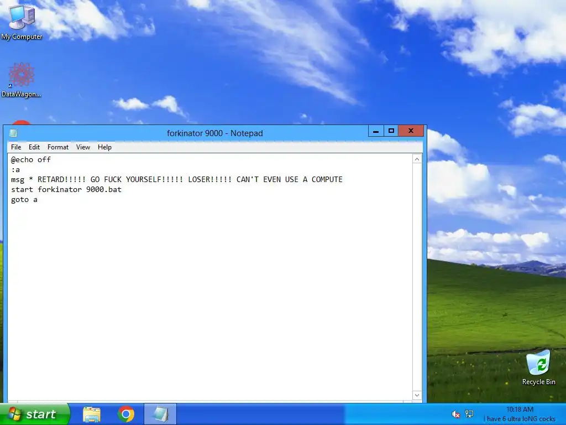Screen dimensions: 566x425
Task: Select the DataWagon desktop shortcut
Action: (22, 80)
